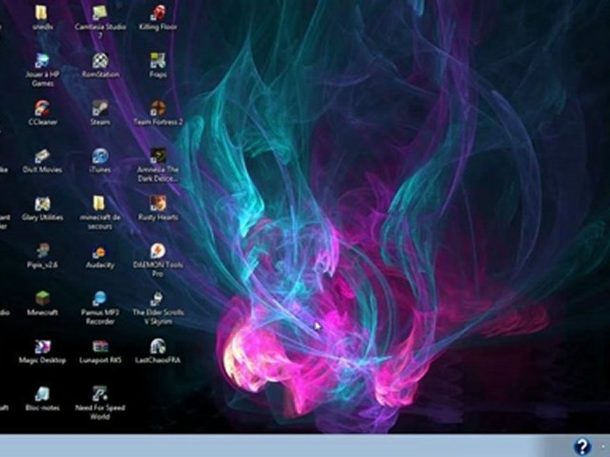Open the Lunaport R65 icon
610x457 pixels.
[x=100, y=347]
